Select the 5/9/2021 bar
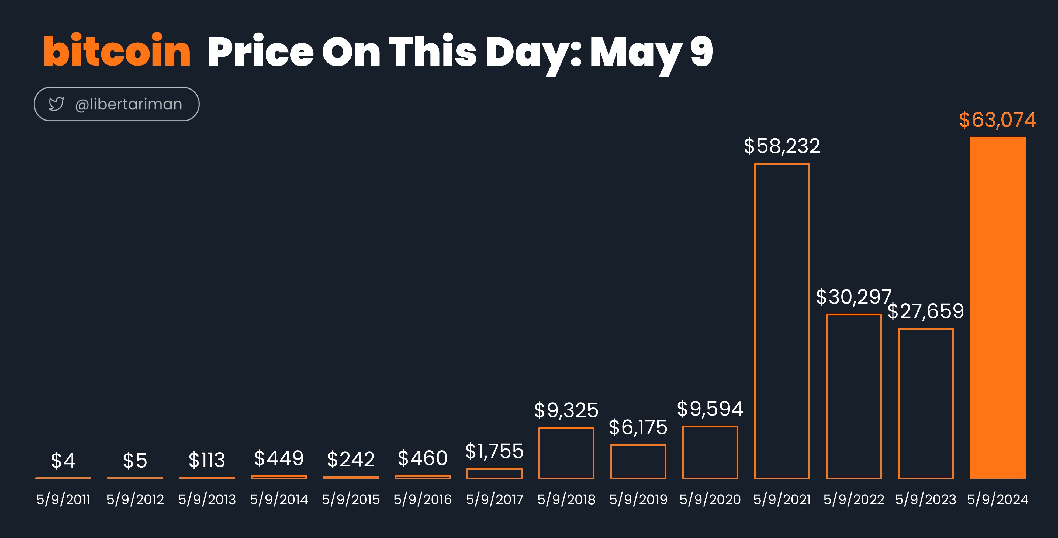Viewport: 1058px width, 538px height. pos(782,321)
